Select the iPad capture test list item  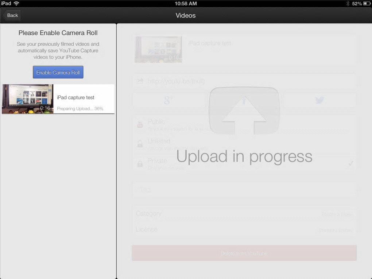(58, 99)
